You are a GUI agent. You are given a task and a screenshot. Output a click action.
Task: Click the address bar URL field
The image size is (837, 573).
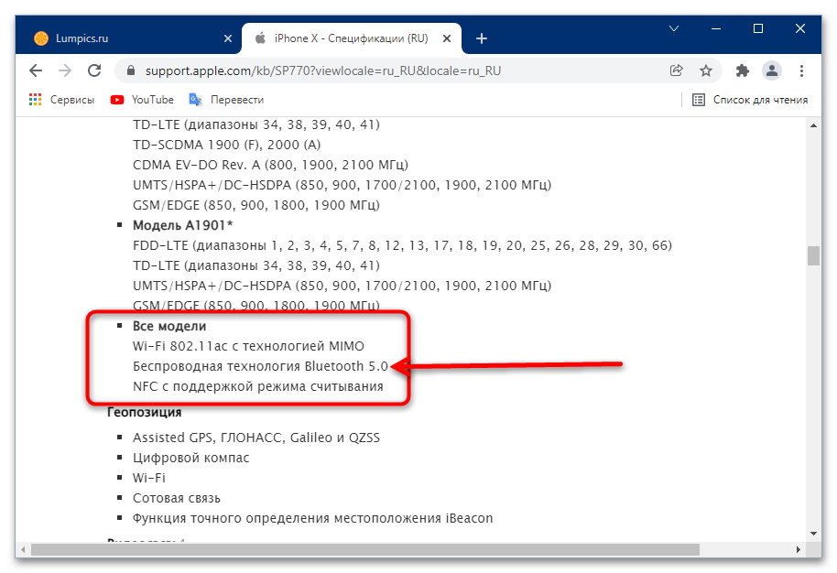coord(395,70)
